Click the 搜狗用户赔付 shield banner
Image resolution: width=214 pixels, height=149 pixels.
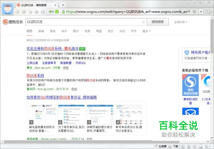pyautogui.click(x=196, y=55)
